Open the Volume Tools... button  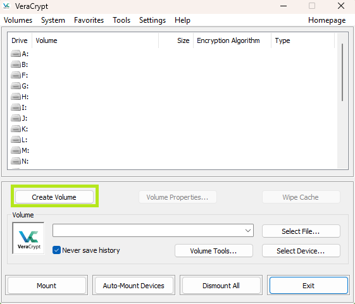point(213,251)
